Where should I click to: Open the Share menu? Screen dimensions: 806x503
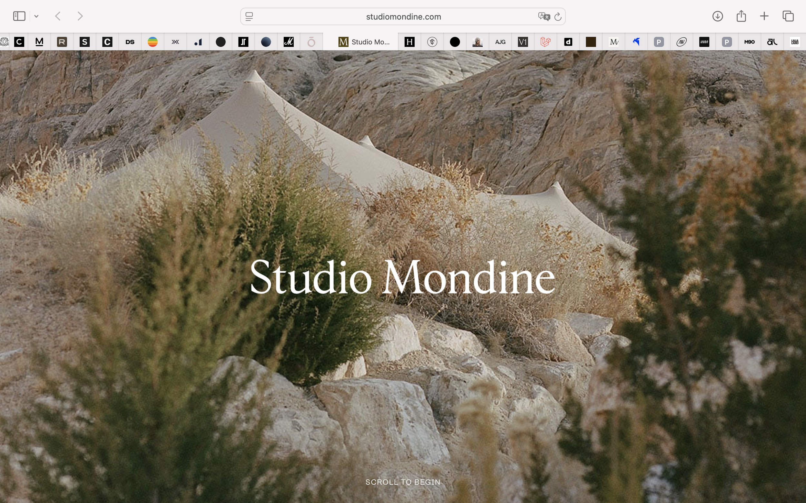[741, 16]
